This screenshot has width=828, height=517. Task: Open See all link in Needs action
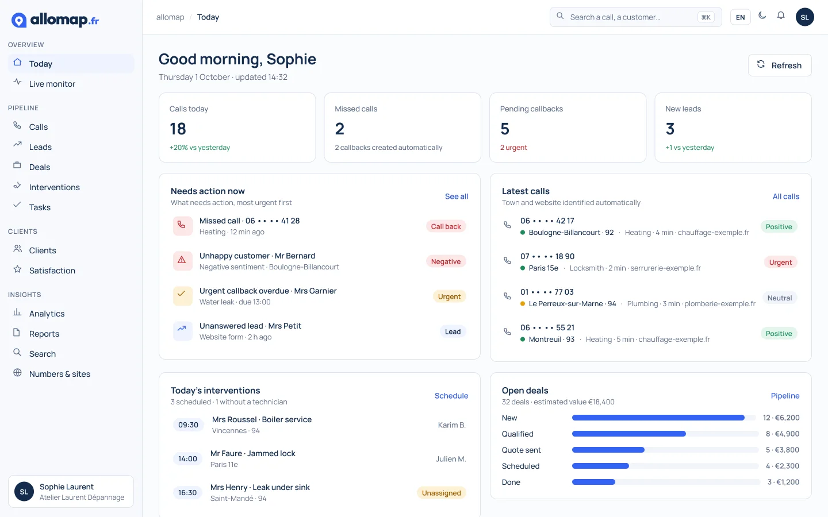pos(457,196)
